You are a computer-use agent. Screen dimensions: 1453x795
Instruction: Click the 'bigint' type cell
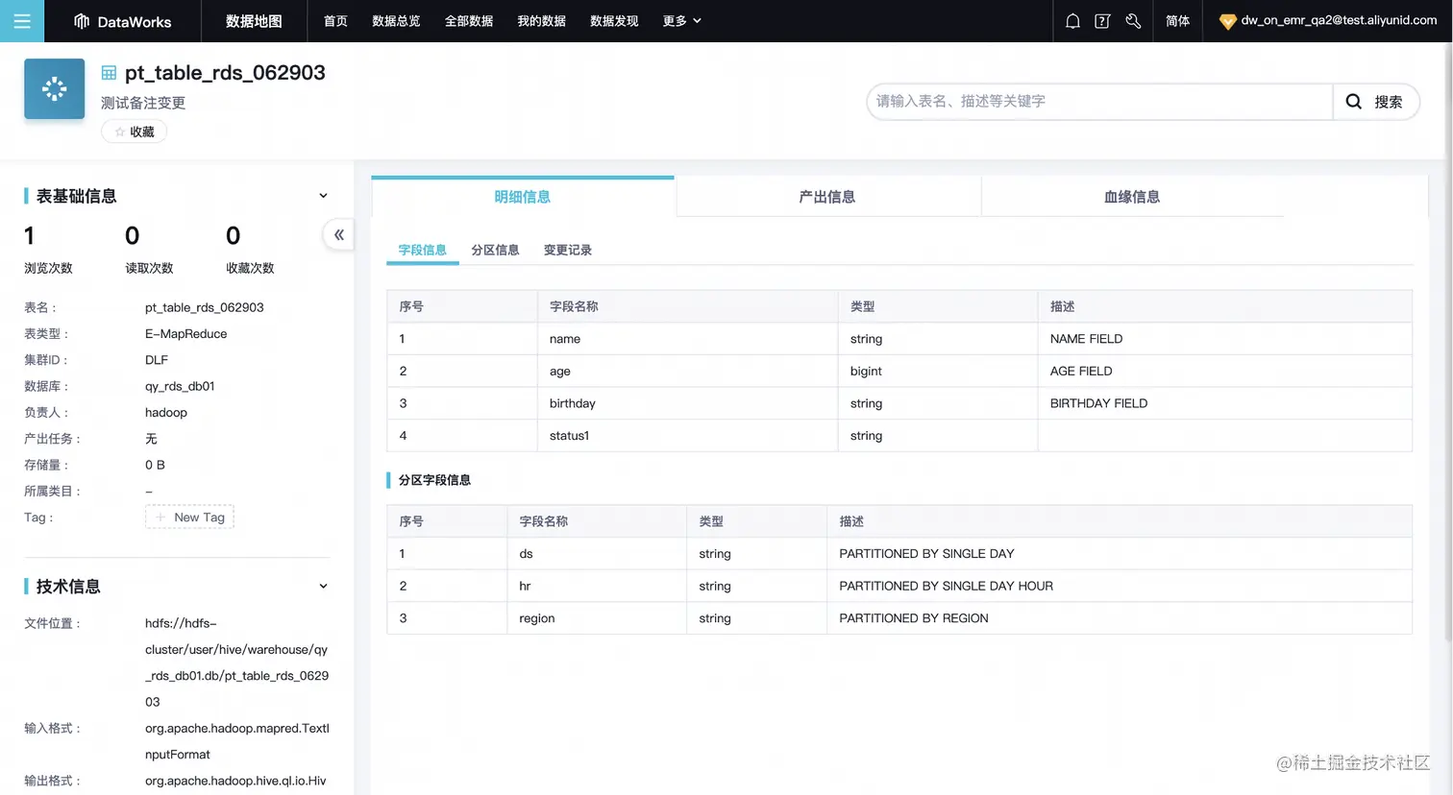[x=938, y=372]
